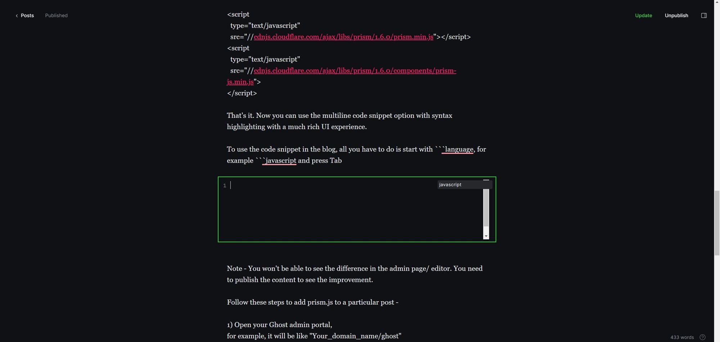Edit the javascript language field

coord(464,185)
